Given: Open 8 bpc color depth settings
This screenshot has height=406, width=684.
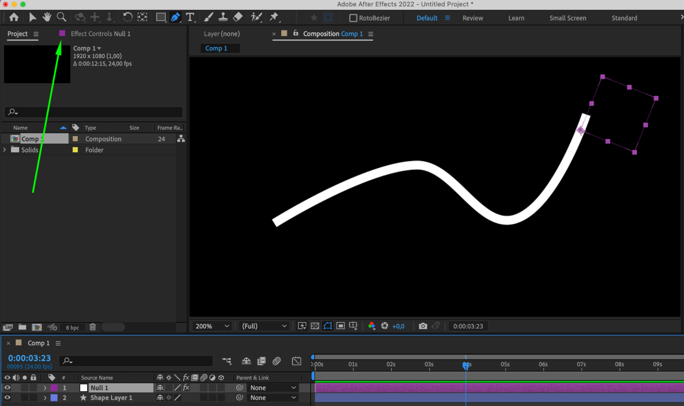Looking at the screenshot, I should click(x=73, y=327).
